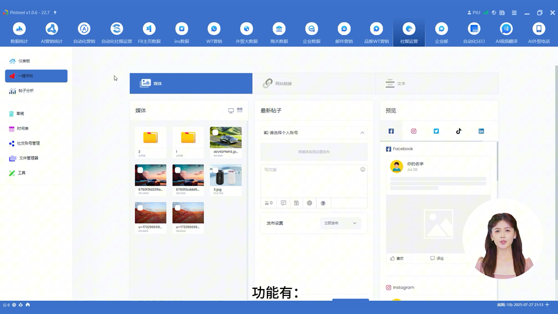Tick checkbox on xbVtGPNih5 car image
The height and width of the screenshot is (314, 558).
[x=215, y=133]
